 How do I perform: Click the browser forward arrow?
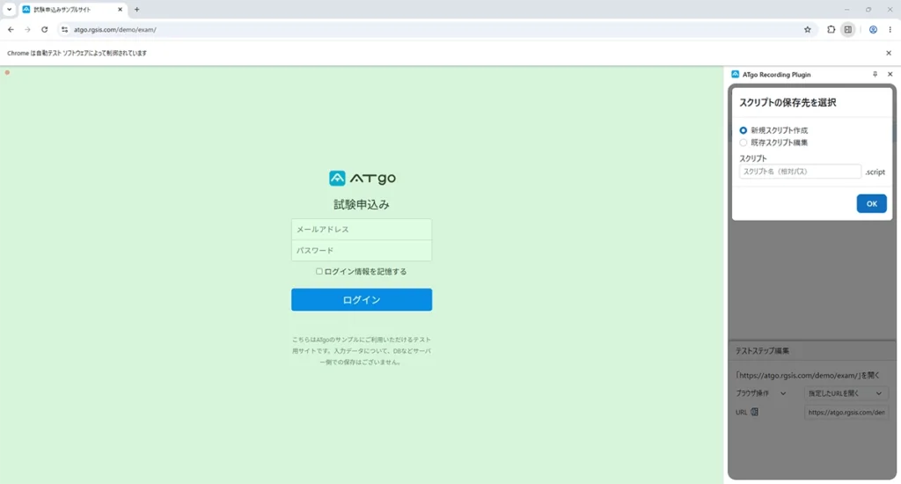[27, 29]
